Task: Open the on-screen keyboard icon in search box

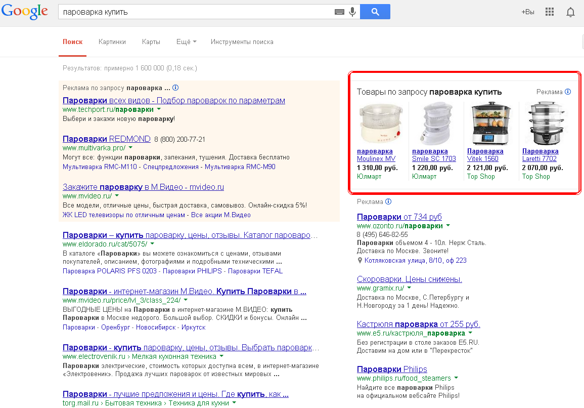Action: pos(339,12)
